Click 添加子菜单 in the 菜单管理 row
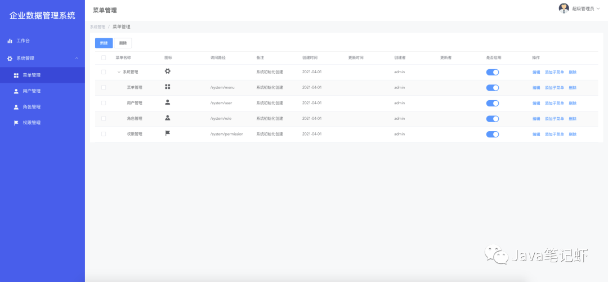Screen dimensions: 608x282 555,88
